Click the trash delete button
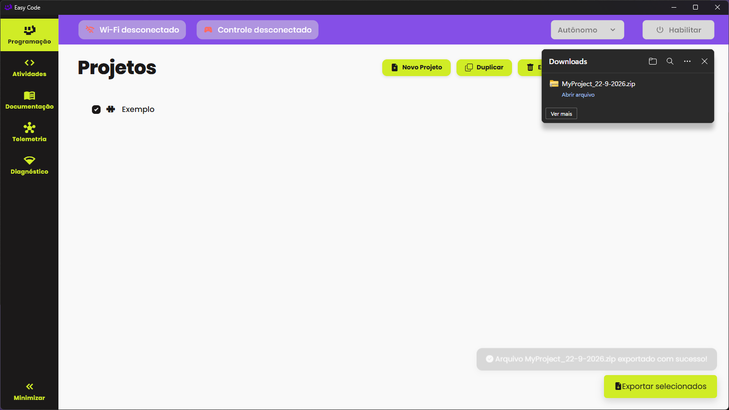 pos(530,67)
